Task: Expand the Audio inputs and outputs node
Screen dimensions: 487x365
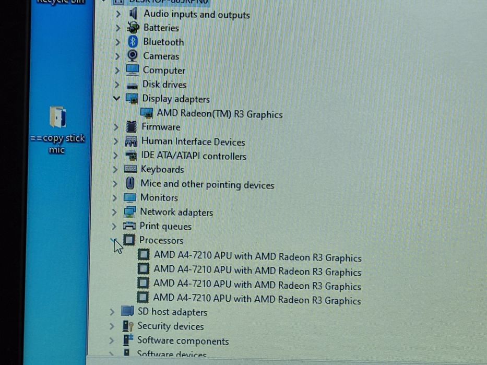Action: 118,14
